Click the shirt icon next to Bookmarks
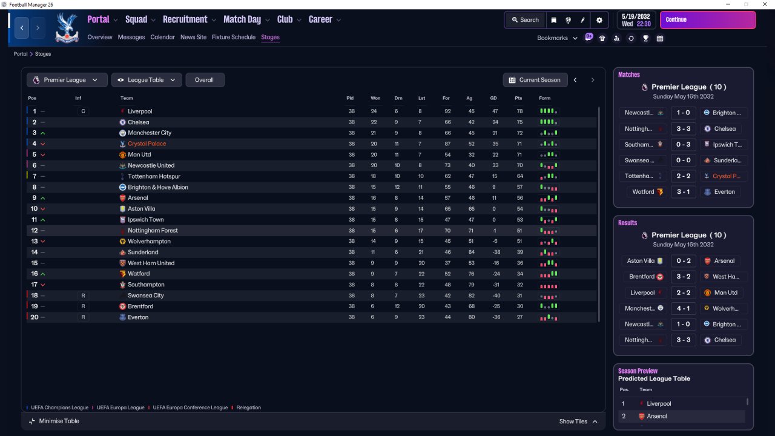Viewport: 775px width, 436px height. pos(602,38)
